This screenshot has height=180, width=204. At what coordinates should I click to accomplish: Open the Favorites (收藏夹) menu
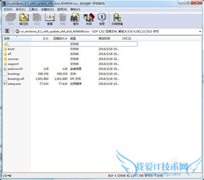pos(47,9)
